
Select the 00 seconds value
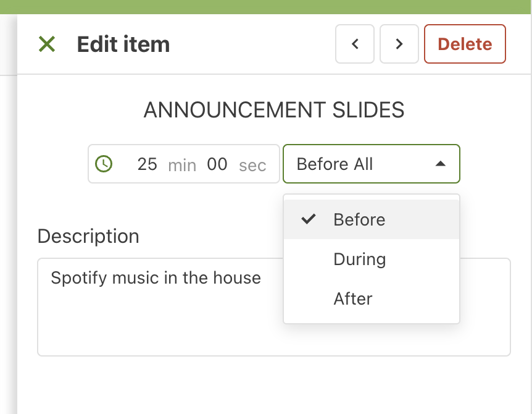click(x=217, y=164)
